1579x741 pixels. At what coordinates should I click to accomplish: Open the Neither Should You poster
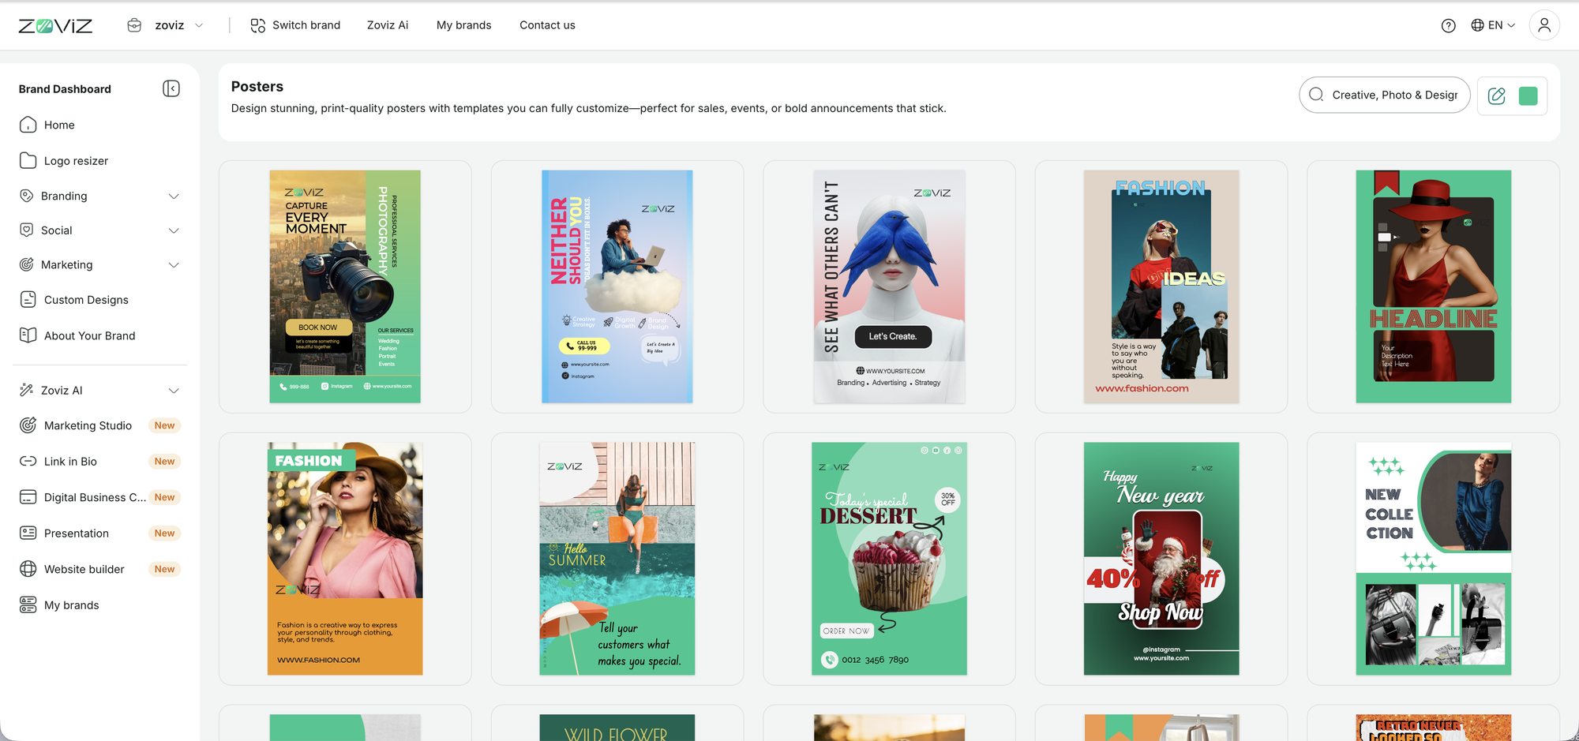(617, 286)
